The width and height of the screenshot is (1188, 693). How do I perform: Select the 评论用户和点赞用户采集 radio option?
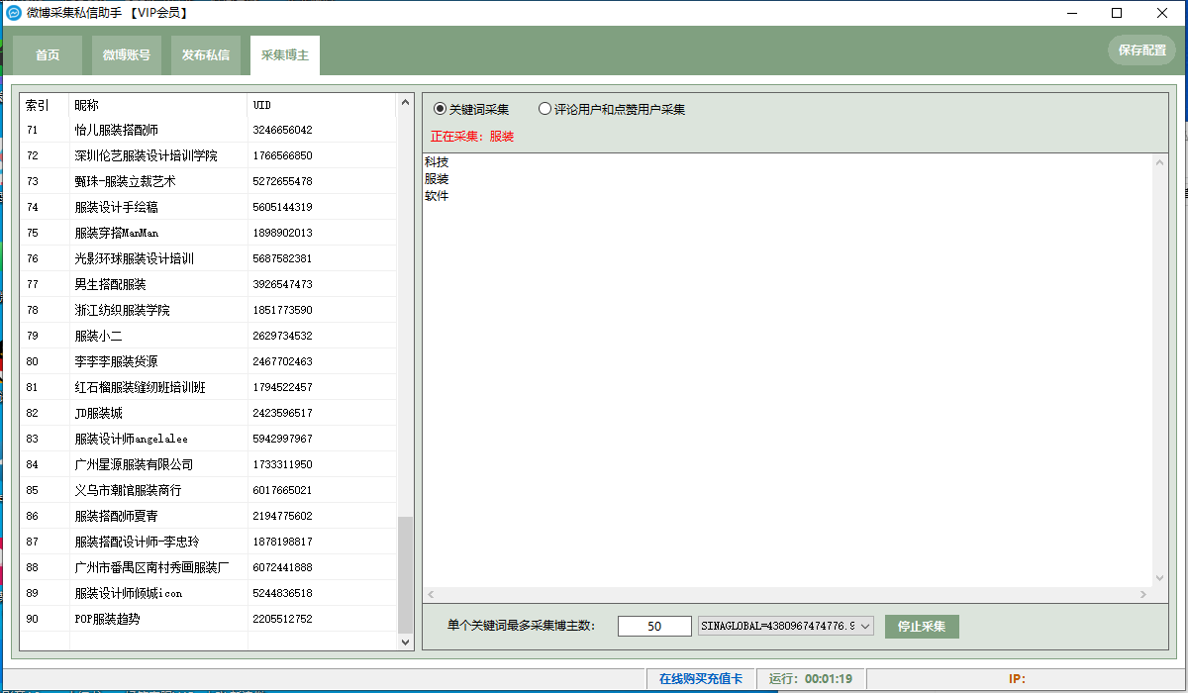point(544,109)
